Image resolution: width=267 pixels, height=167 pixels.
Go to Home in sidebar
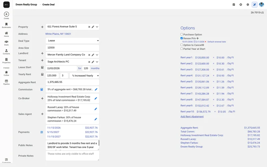click(6, 34)
